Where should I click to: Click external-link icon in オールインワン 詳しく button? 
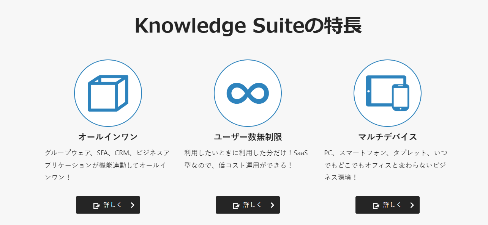[x=96, y=205]
